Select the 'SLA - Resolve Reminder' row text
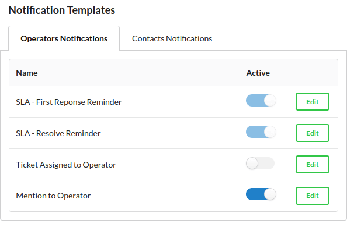Screen dimensions: 354x227 [x=58, y=133]
